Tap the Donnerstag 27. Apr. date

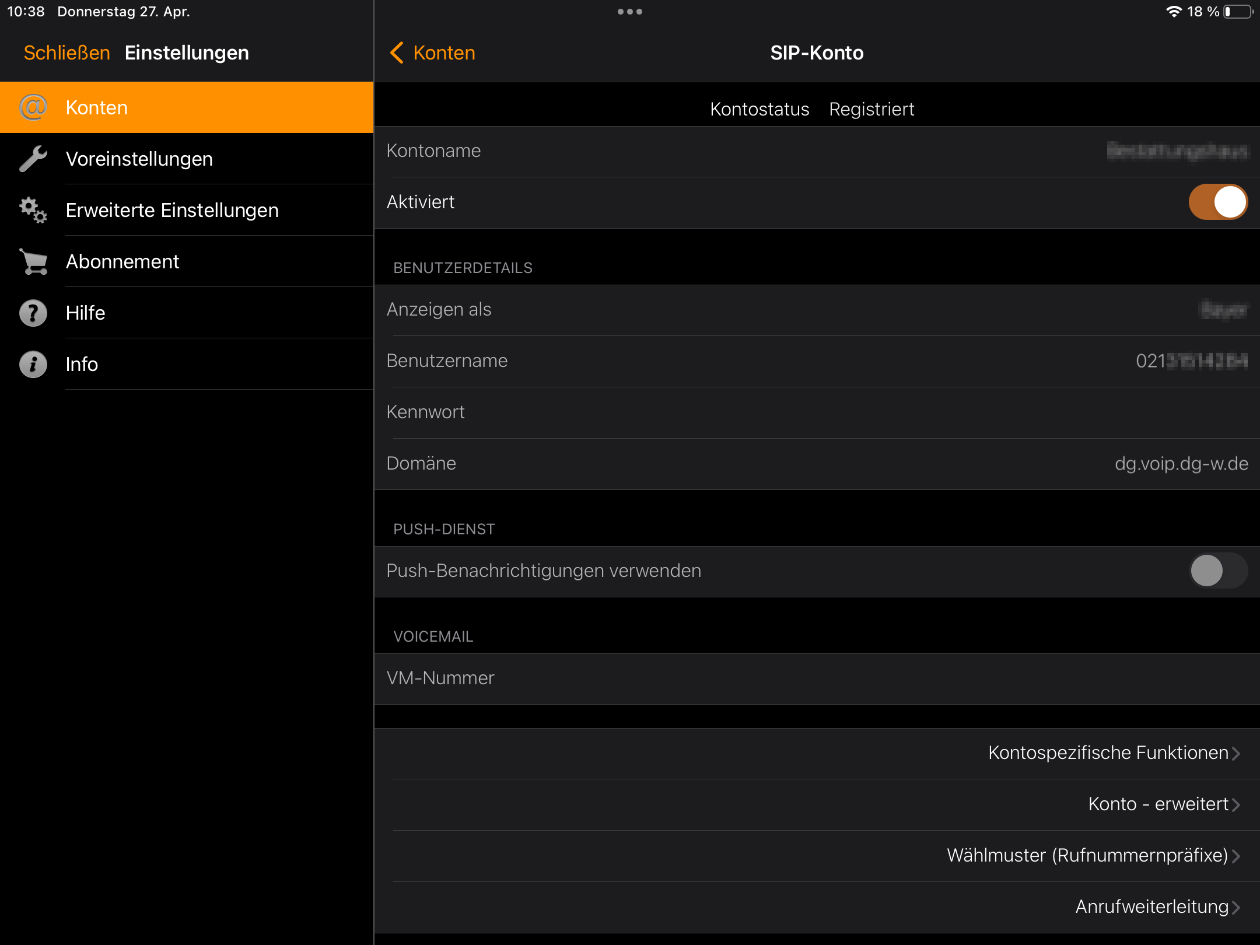click(124, 12)
